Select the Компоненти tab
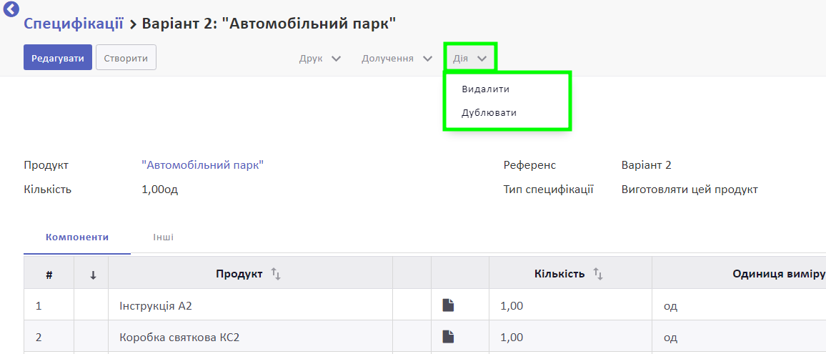This screenshot has height=354, width=826. [77, 237]
